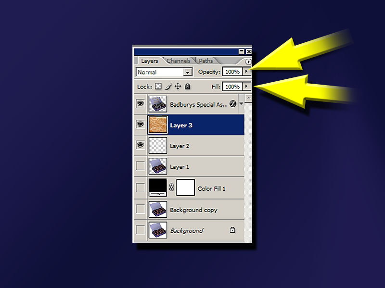385x288 pixels.
Task: Switch to the Channels tab
Action: (179, 61)
